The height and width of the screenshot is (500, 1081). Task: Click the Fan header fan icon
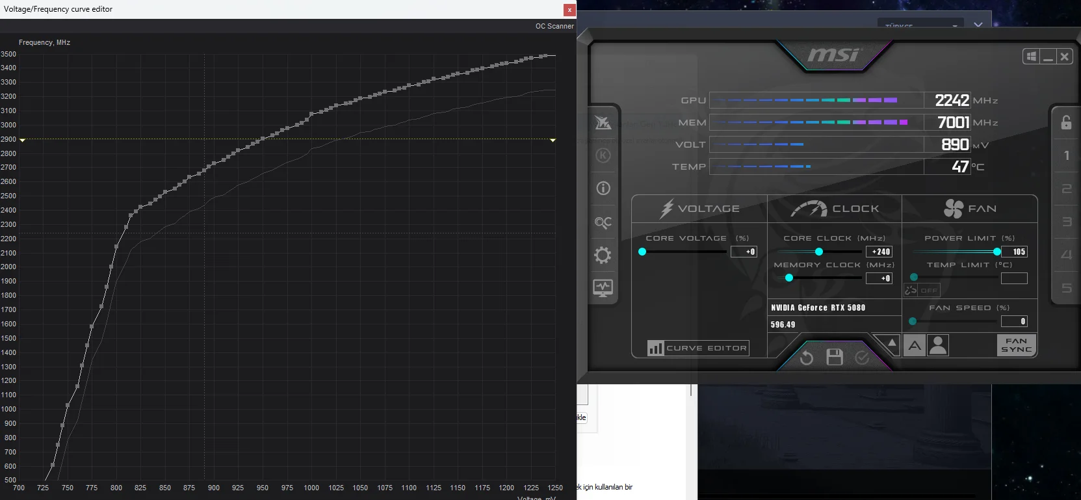coord(954,209)
